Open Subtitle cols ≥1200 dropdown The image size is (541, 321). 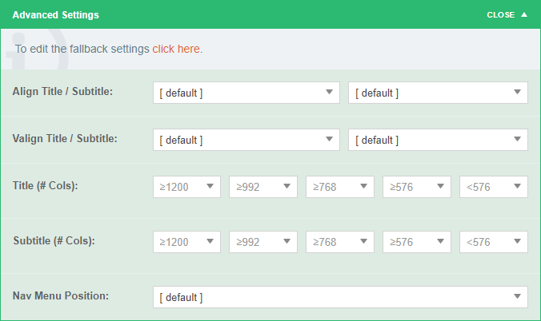pyautogui.click(x=186, y=242)
